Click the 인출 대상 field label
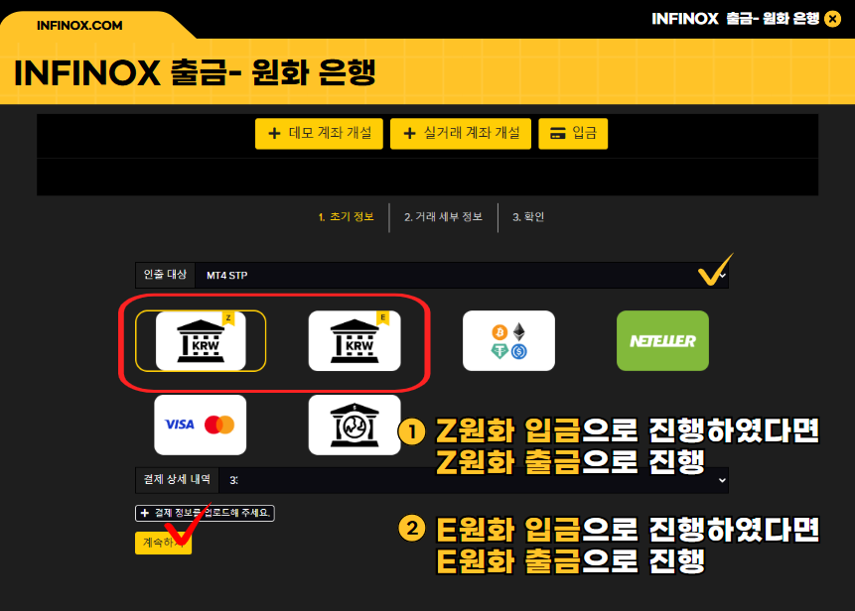Image resolution: width=855 pixels, height=611 pixels. [165, 275]
